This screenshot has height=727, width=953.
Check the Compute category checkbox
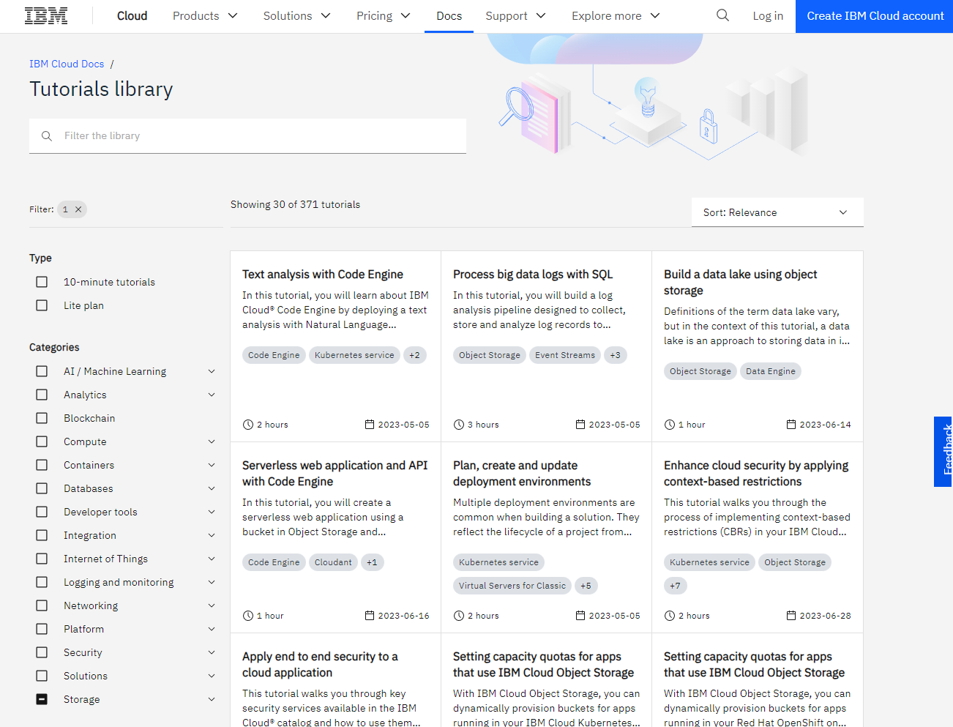tap(42, 441)
